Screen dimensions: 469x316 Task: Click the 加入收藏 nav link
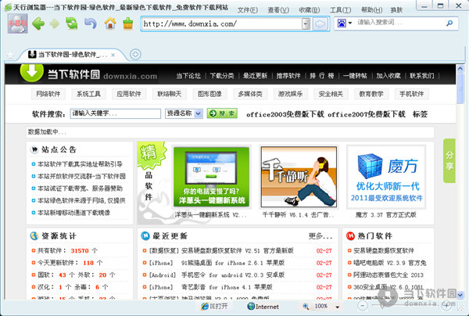388,76
